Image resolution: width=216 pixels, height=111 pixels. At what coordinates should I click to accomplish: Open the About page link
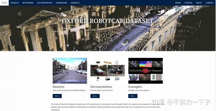199,3
